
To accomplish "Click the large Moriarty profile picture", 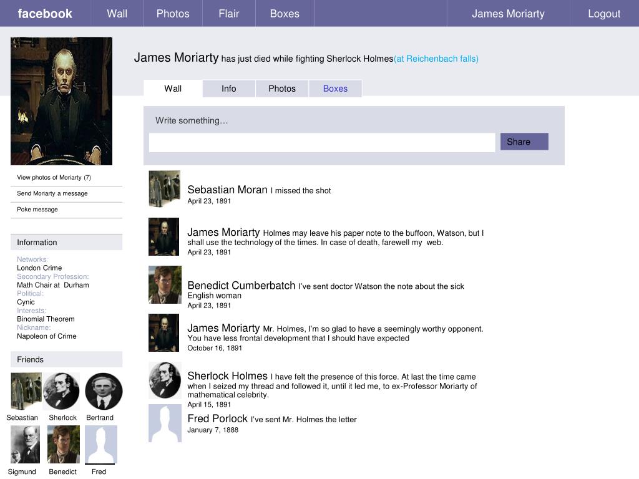I will (x=62, y=101).
